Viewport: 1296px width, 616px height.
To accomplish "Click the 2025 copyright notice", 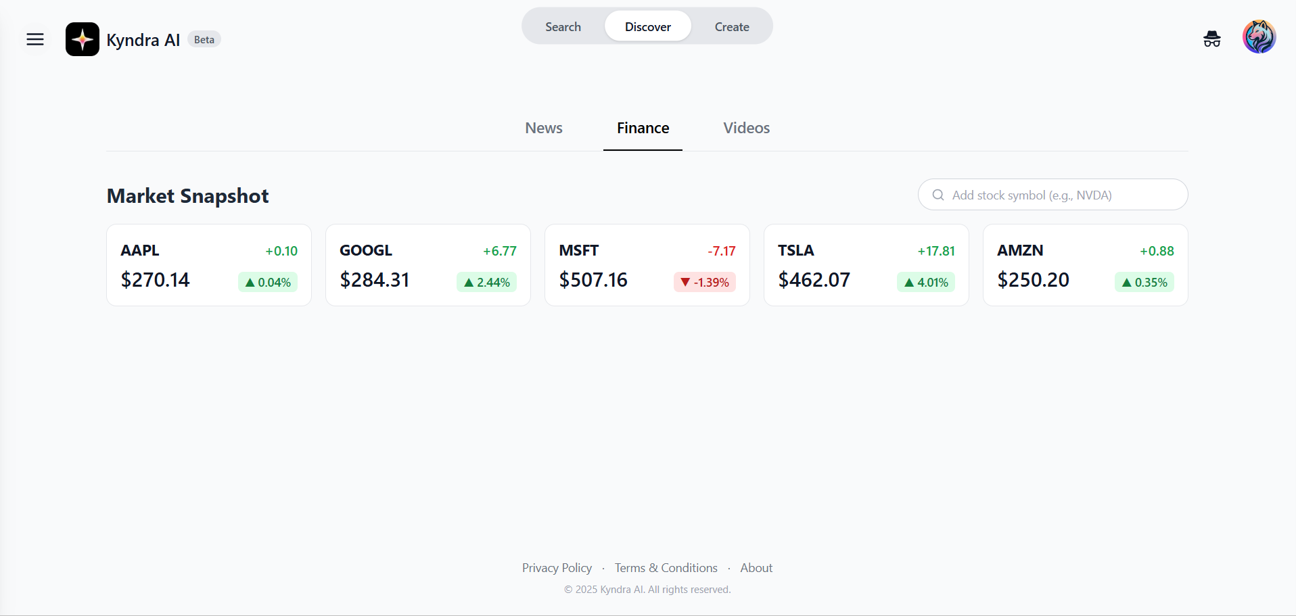I will (647, 590).
